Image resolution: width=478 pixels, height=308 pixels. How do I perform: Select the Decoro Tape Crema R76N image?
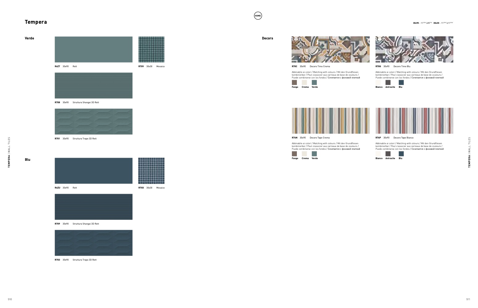pyautogui.click(x=330, y=121)
